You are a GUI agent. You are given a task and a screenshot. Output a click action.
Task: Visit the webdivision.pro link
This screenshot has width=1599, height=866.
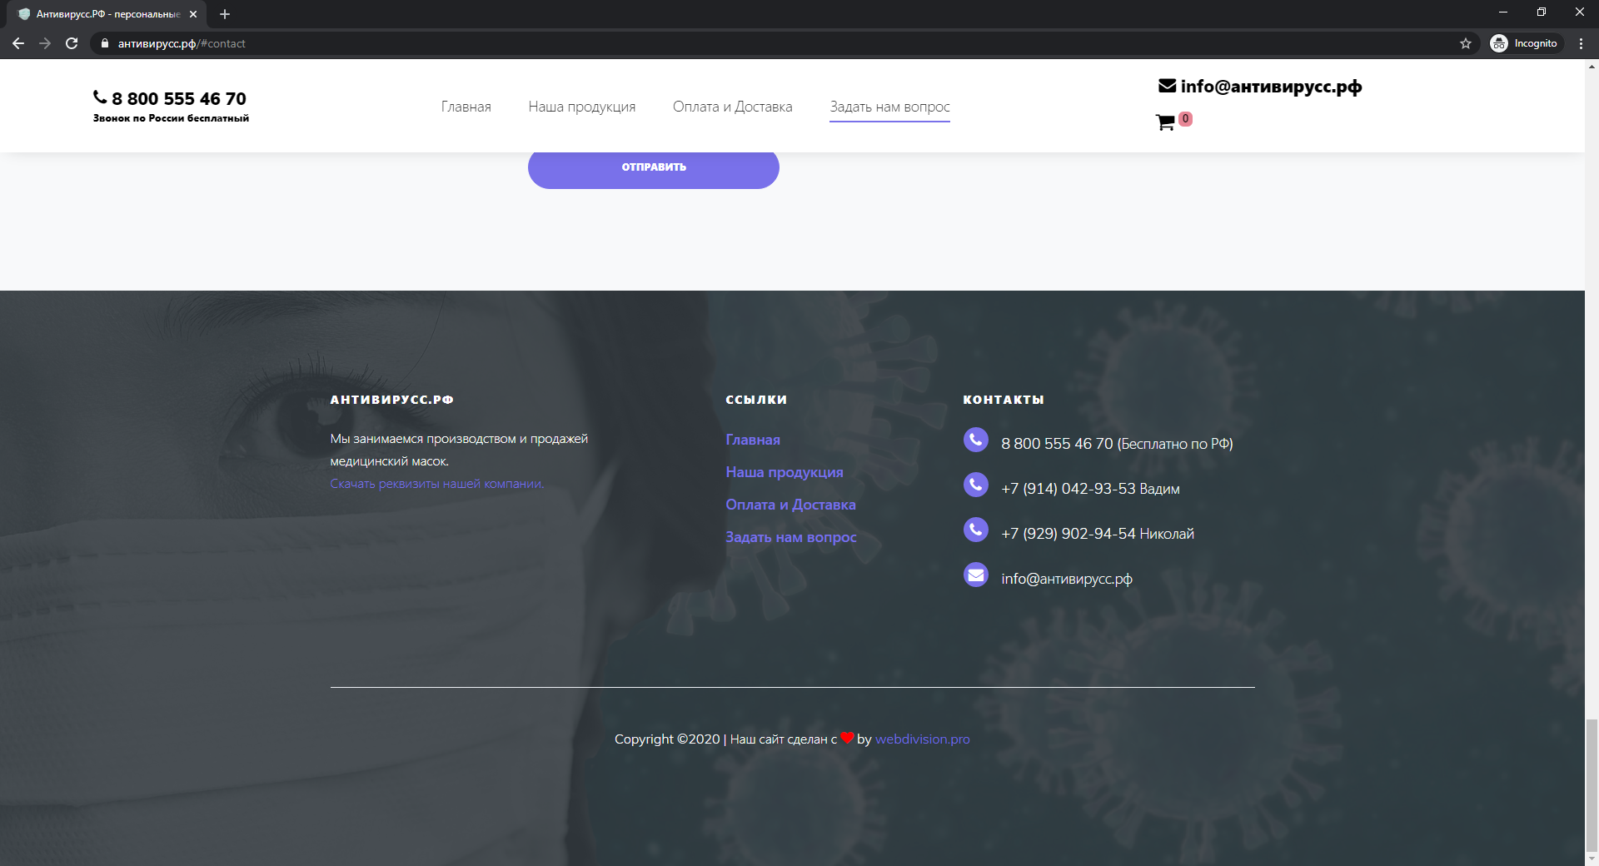(x=922, y=739)
